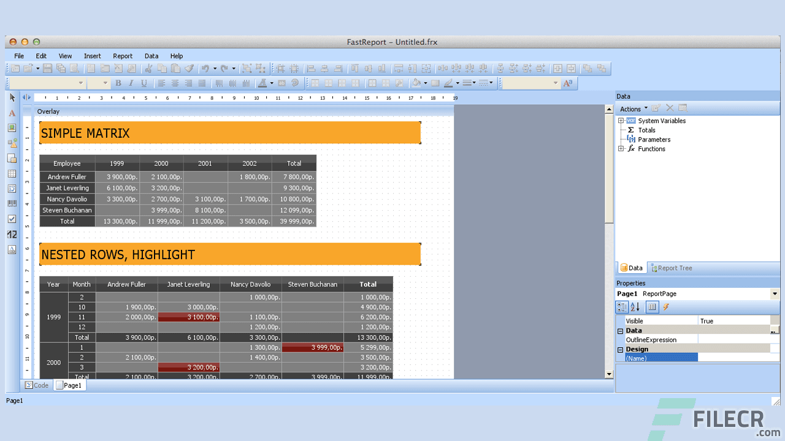The image size is (785, 441).
Task: Save the current report
Action: [47, 69]
